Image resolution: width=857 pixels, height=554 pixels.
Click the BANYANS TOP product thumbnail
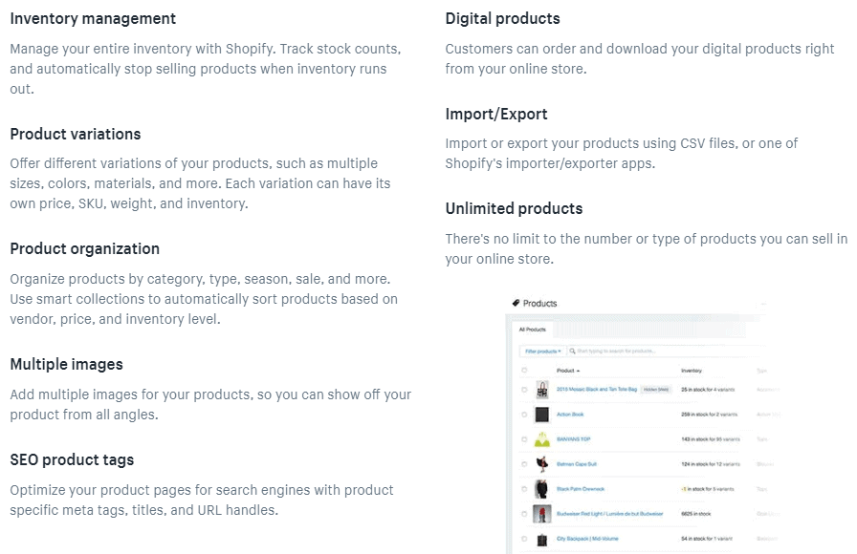[x=542, y=437]
